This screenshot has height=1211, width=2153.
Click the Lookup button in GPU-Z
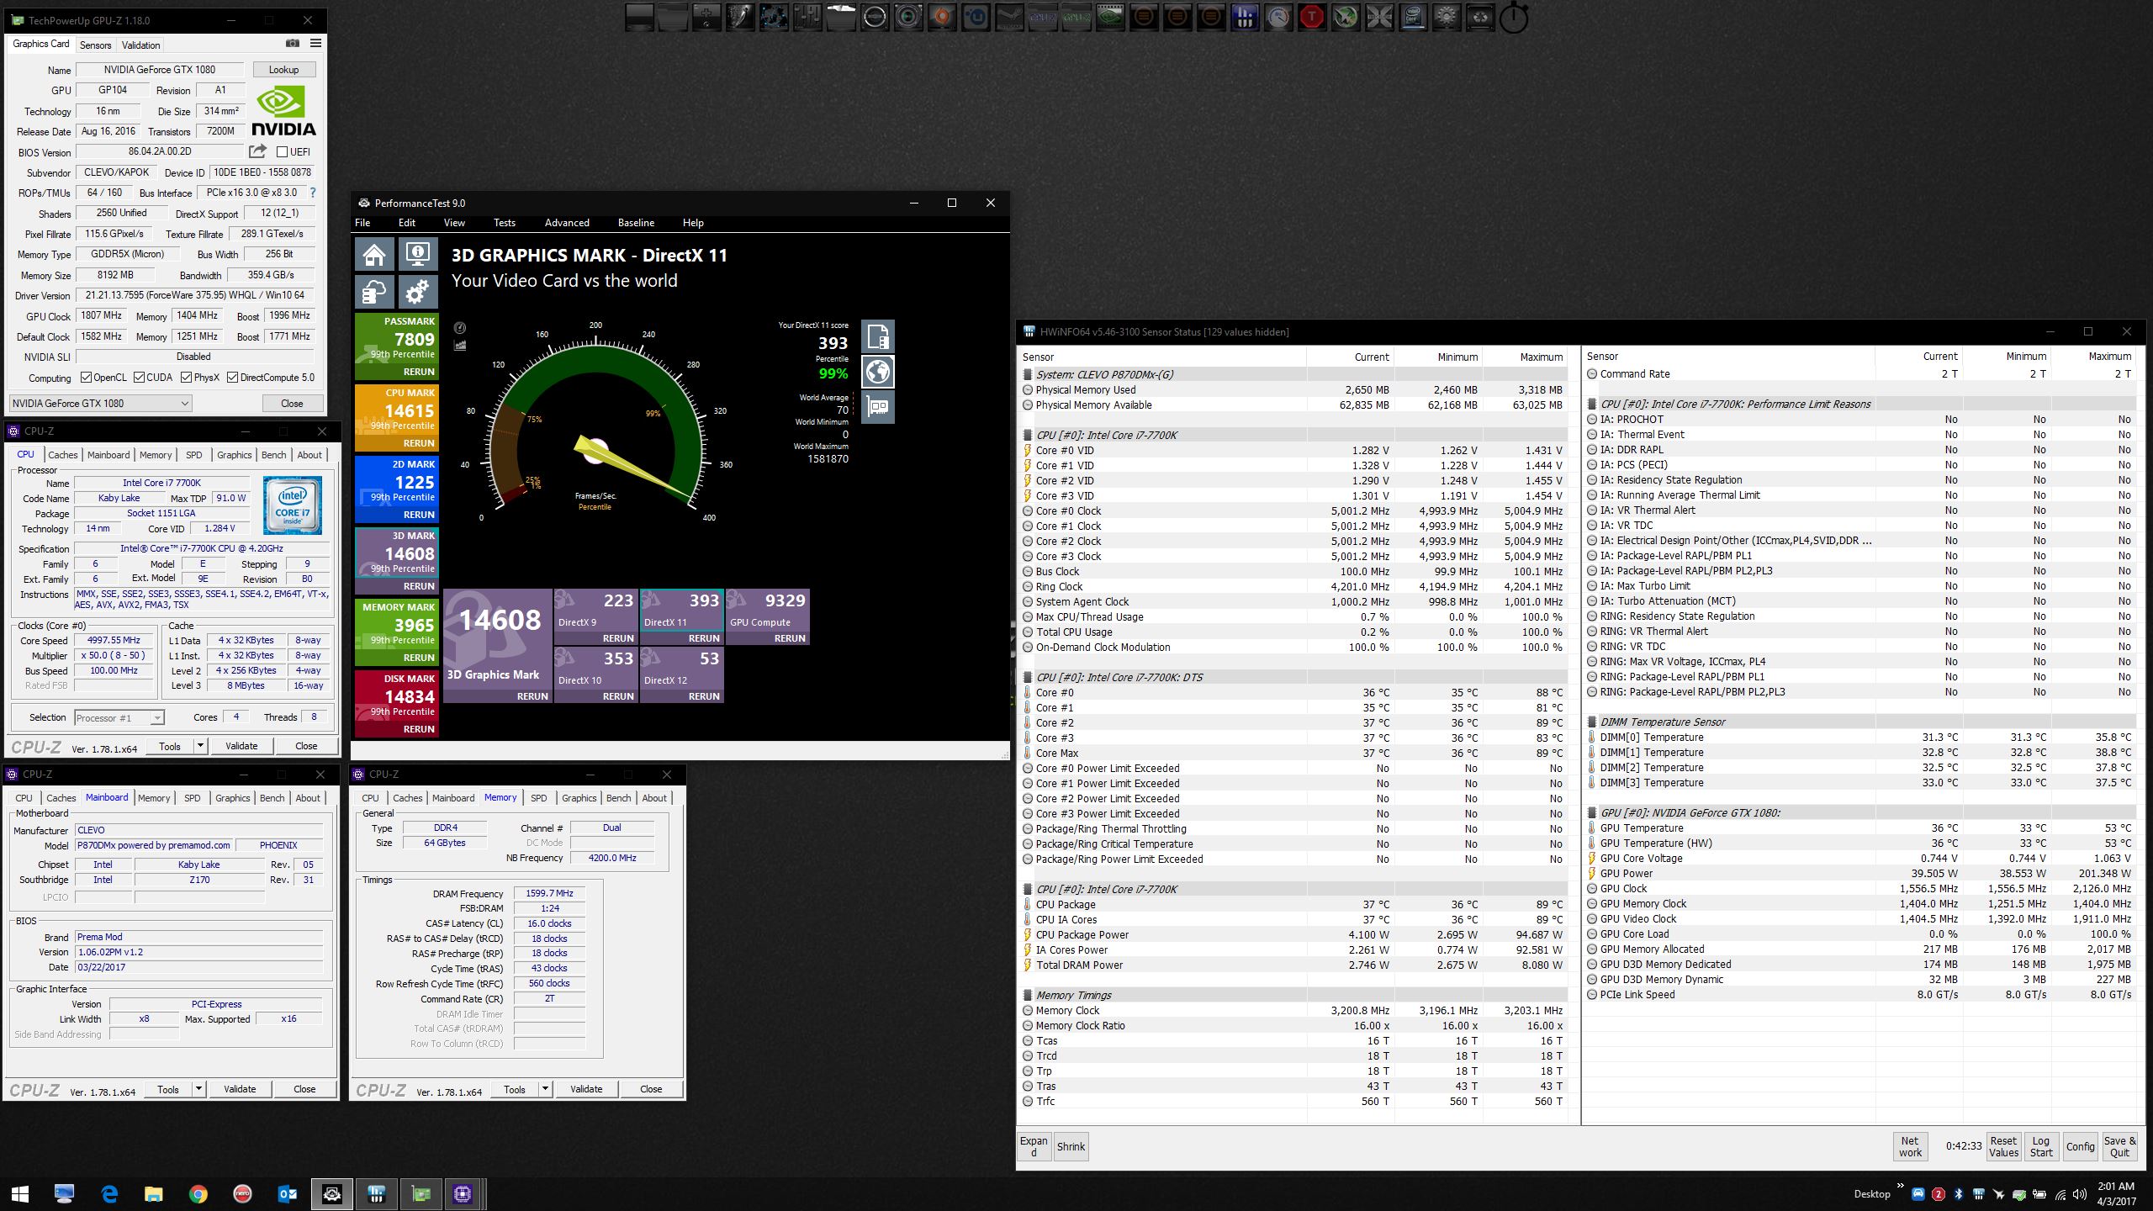[283, 70]
